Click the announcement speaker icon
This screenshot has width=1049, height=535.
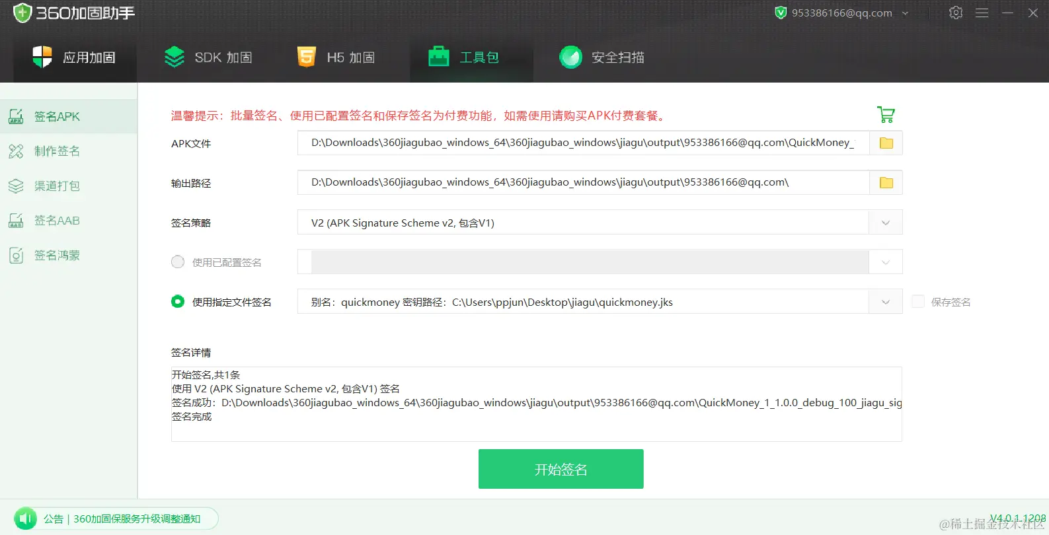click(26, 518)
